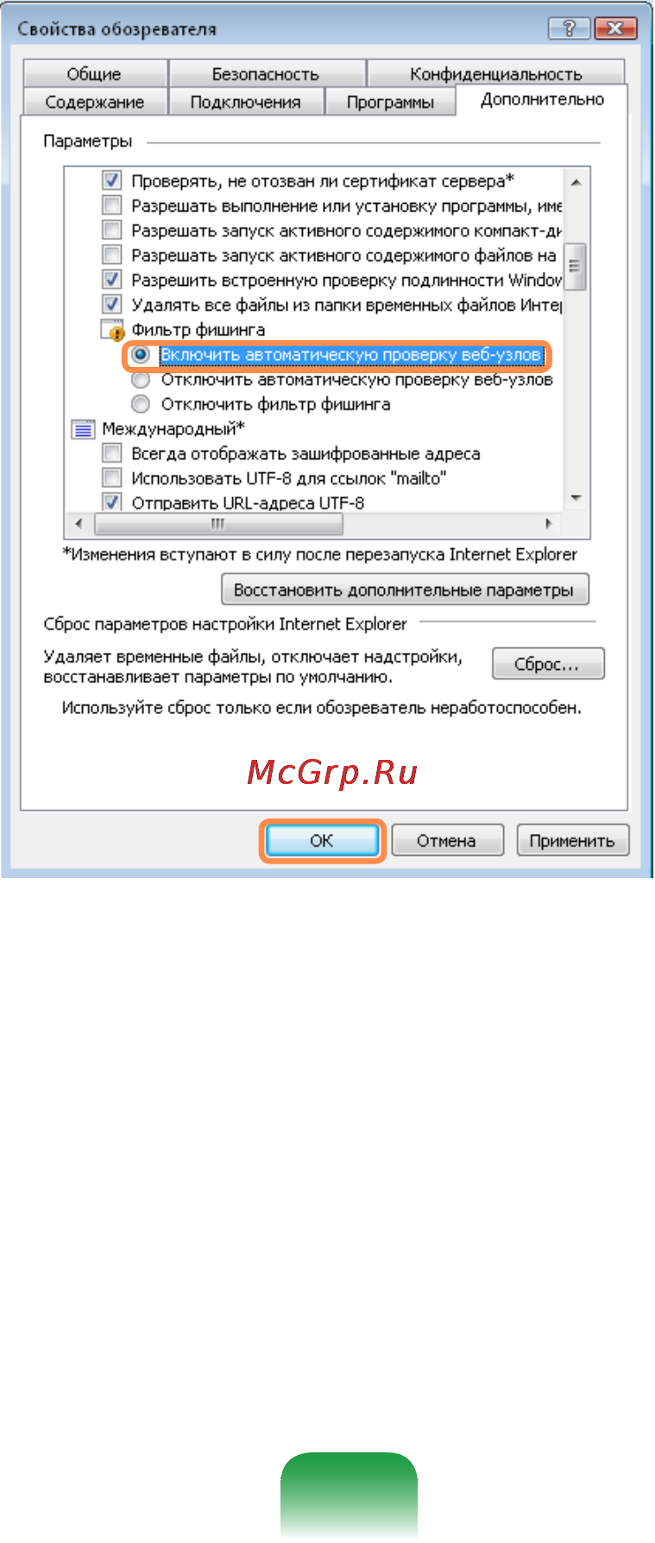This screenshot has height=1543, width=655.
Task: Click the horizontal scroll right arrow
Action: [549, 524]
